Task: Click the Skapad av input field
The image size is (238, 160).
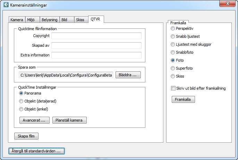Action: [x=96, y=46]
